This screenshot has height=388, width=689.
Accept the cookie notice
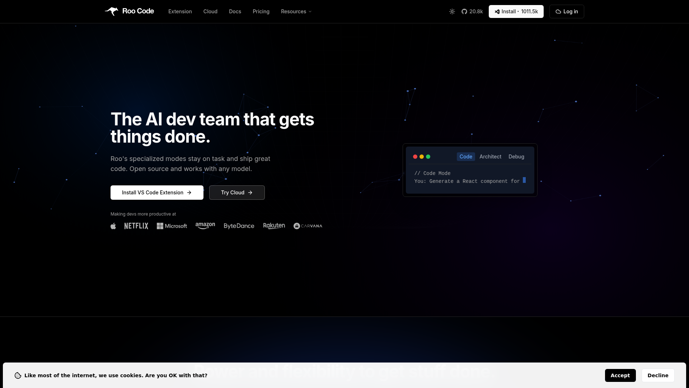click(620, 375)
